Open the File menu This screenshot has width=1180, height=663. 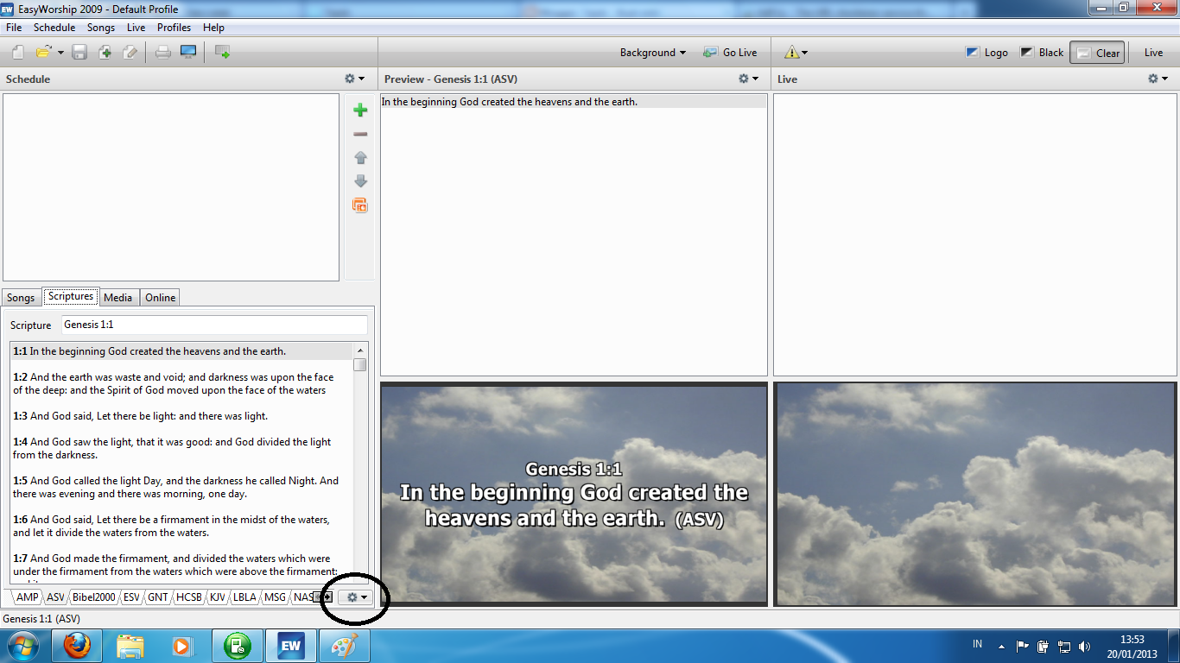14,28
